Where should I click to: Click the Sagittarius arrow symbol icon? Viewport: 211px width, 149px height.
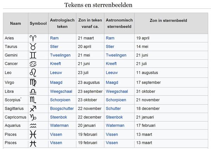coord(33,109)
